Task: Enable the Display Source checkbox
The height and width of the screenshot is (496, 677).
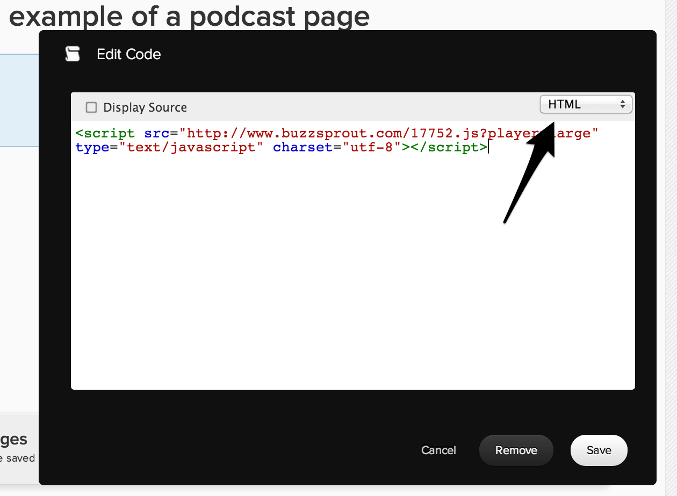Action: tap(91, 107)
